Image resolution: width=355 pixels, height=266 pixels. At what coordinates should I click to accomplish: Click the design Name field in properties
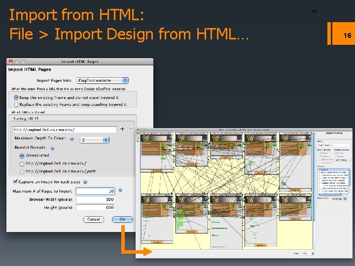334,145
